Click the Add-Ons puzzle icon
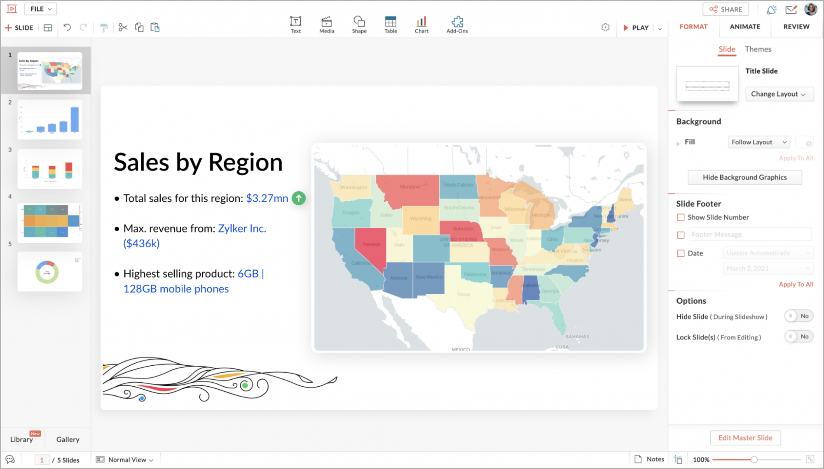This screenshot has width=824, height=469. coord(457,25)
